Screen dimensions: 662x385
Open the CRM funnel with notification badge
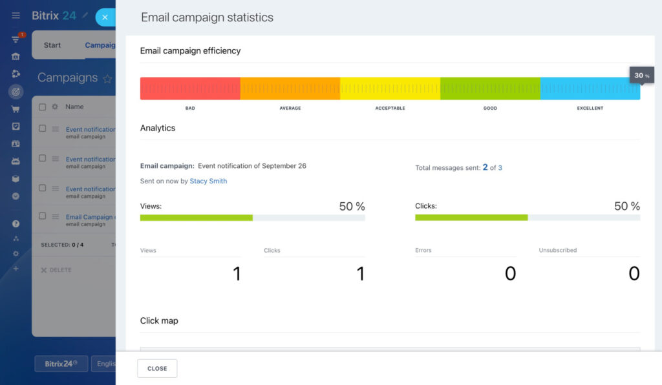pyautogui.click(x=16, y=39)
